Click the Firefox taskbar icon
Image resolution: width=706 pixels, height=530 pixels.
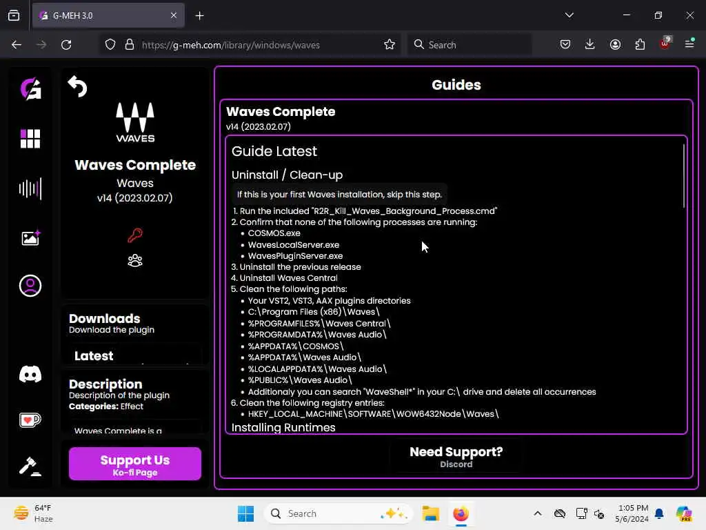point(461,513)
